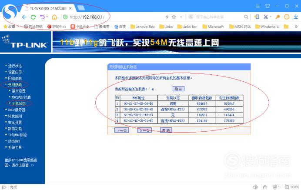This screenshot has height=190, width=301.
Task: Expand 转发规则 in the router menu
Action: pos(15,116)
